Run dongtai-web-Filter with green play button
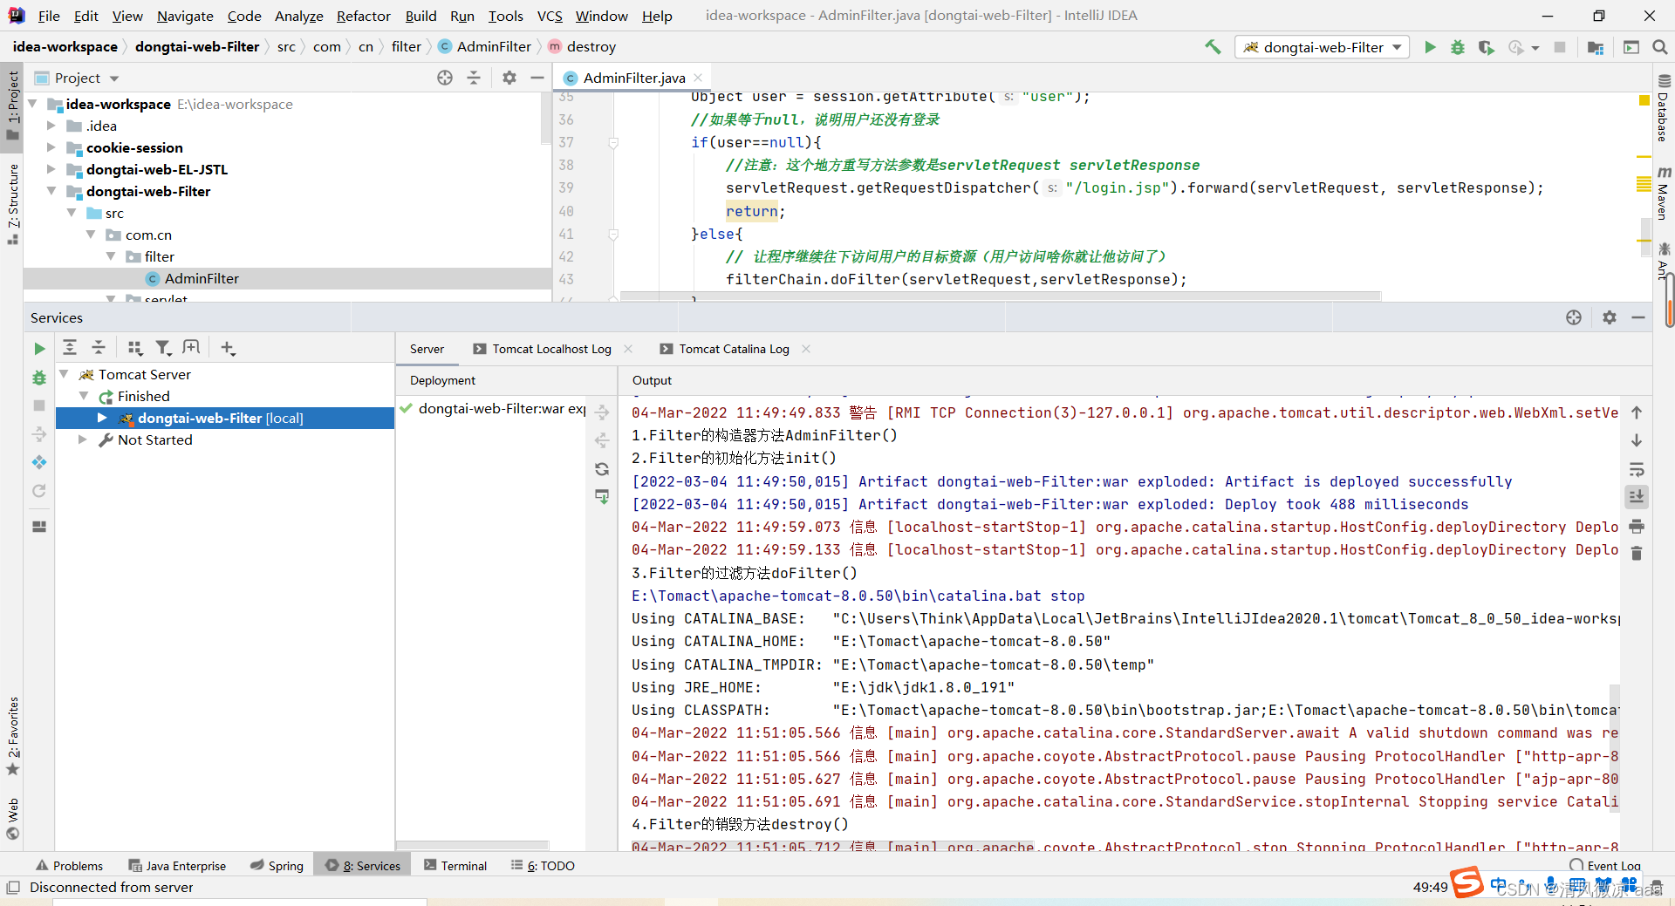The width and height of the screenshot is (1675, 906). tap(1430, 47)
